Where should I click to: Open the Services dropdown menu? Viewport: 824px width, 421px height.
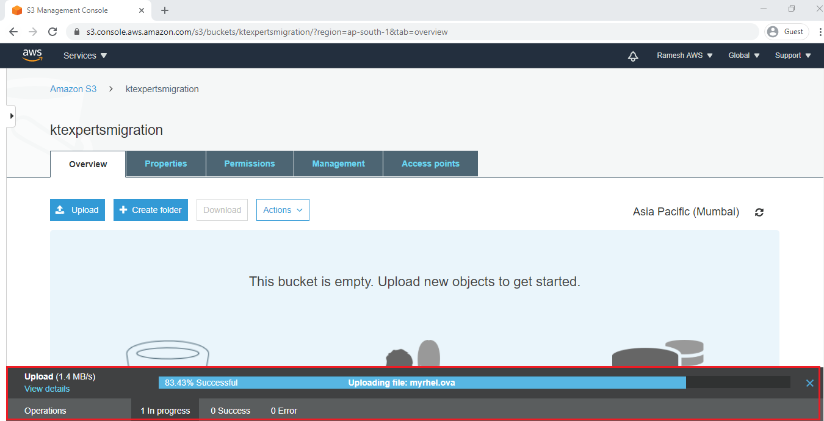pyautogui.click(x=85, y=56)
